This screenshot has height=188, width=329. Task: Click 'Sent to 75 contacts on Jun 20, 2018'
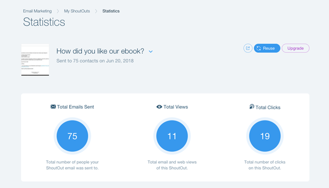click(x=95, y=61)
